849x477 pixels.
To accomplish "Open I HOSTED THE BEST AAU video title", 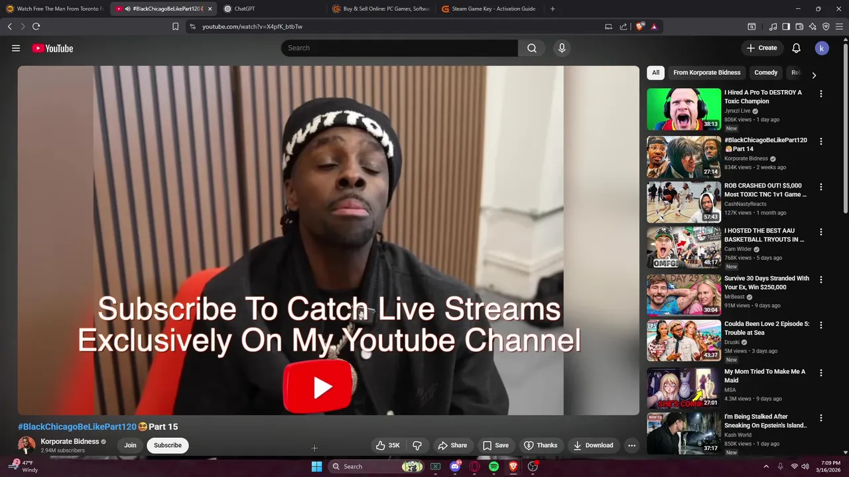I will [x=764, y=235].
